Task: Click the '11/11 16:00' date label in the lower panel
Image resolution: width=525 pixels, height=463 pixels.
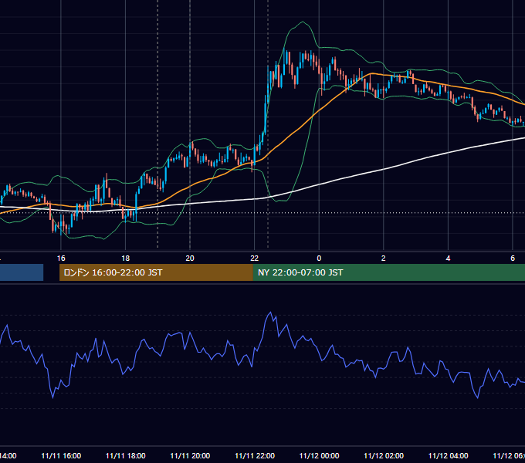Action: (x=61, y=455)
